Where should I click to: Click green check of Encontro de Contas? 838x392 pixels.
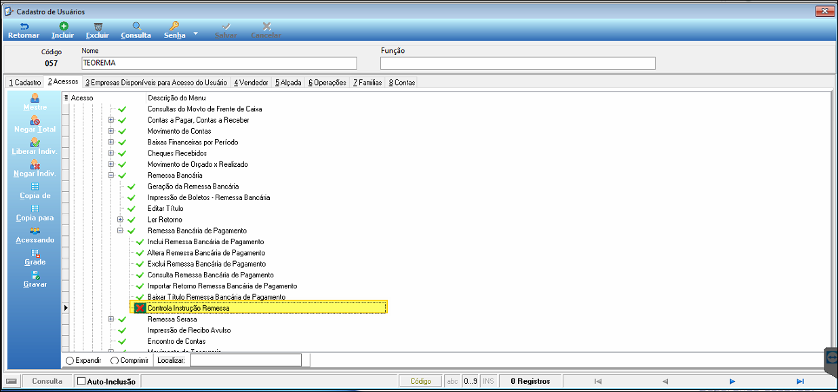122,341
